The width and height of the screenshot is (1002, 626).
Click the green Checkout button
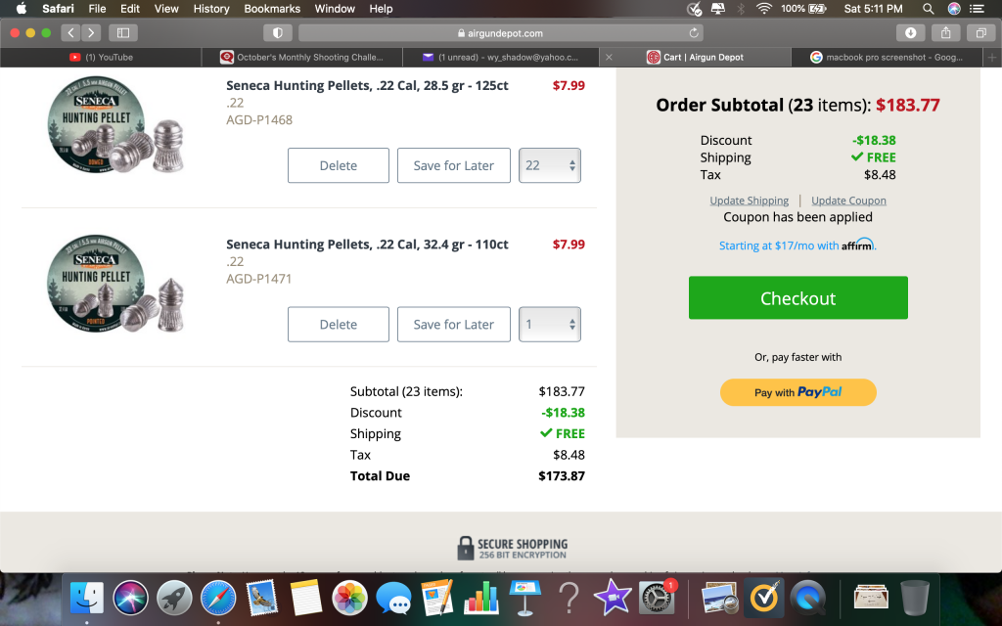point(798,297)
